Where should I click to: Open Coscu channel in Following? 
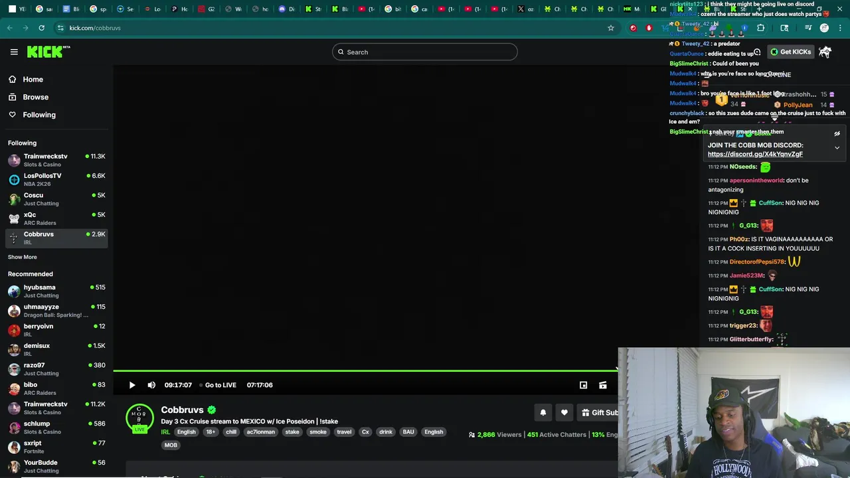(x=56, y=199)
